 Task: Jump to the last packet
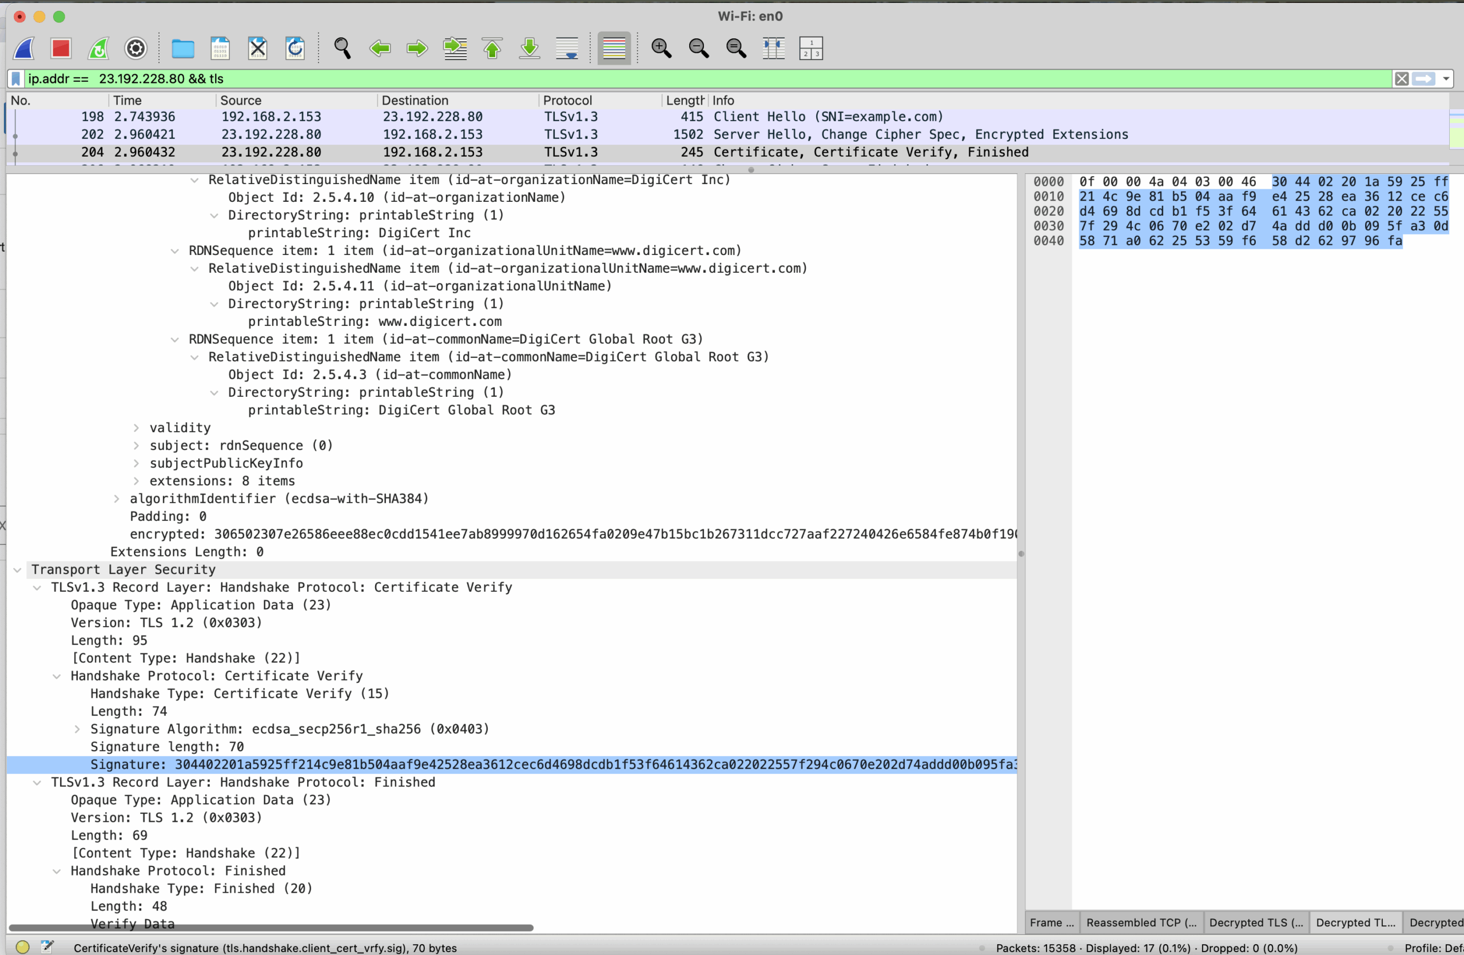coord(530,48)
